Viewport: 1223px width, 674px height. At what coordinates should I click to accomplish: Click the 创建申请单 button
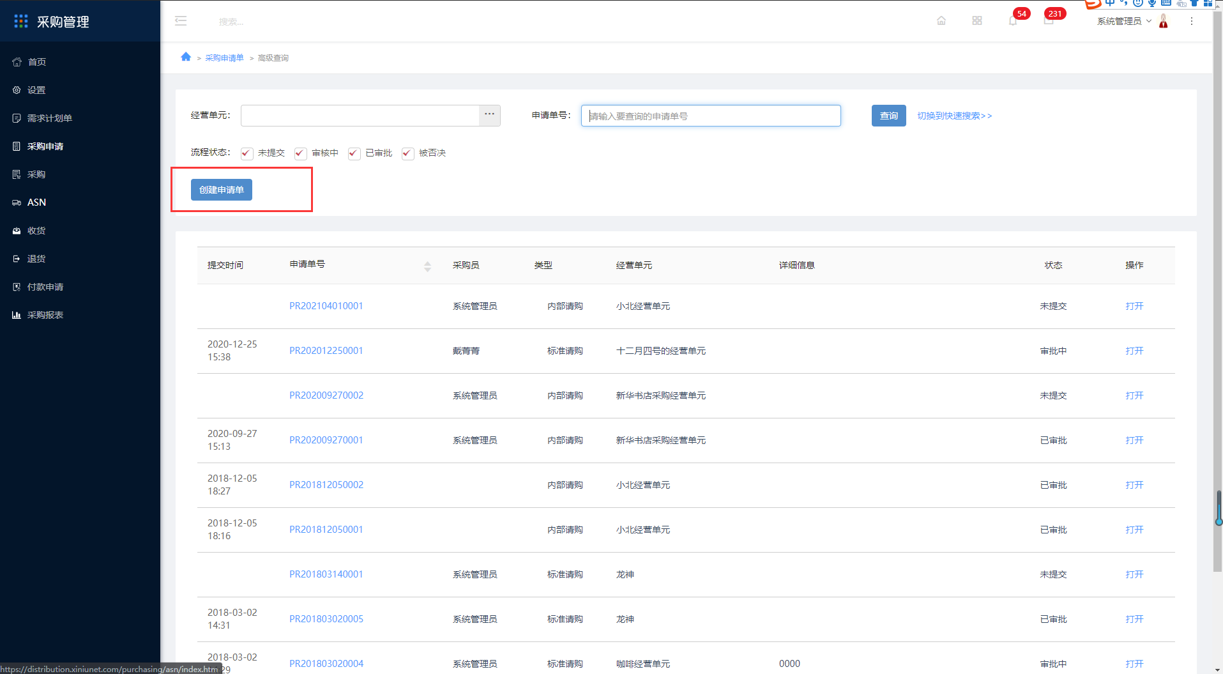[x=222, y=190]
